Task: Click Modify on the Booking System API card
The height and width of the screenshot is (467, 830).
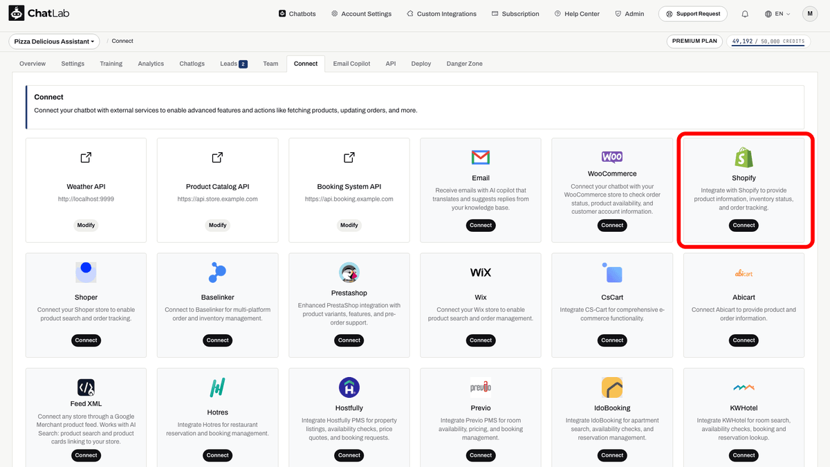Action: pyautogui.click(x=349, y=225)
